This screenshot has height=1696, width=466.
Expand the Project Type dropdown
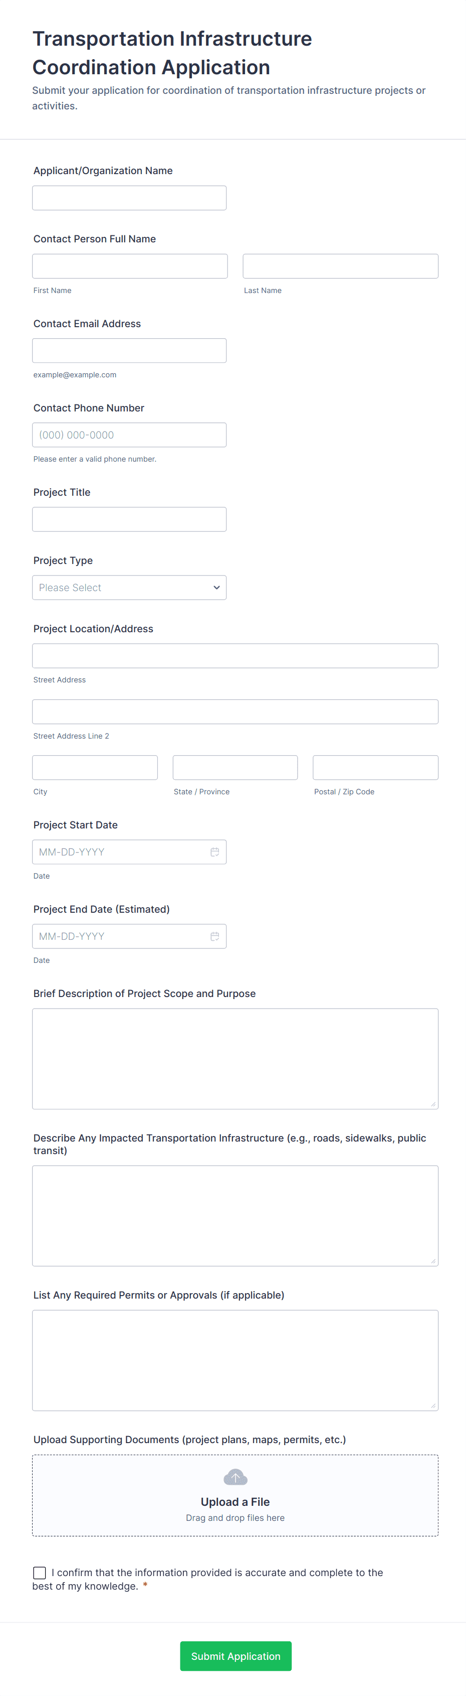tap(129, 587)
